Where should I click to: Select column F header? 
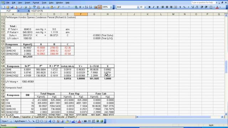pos(81,14)
